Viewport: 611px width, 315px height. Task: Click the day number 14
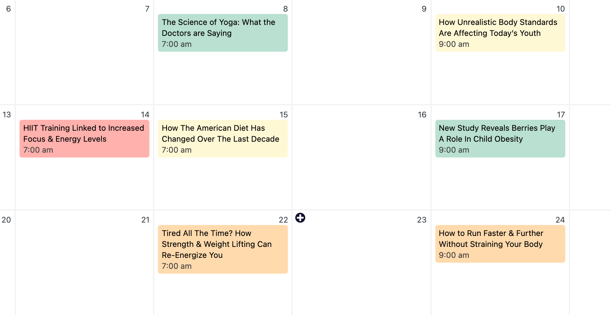(x=145, y=115)
